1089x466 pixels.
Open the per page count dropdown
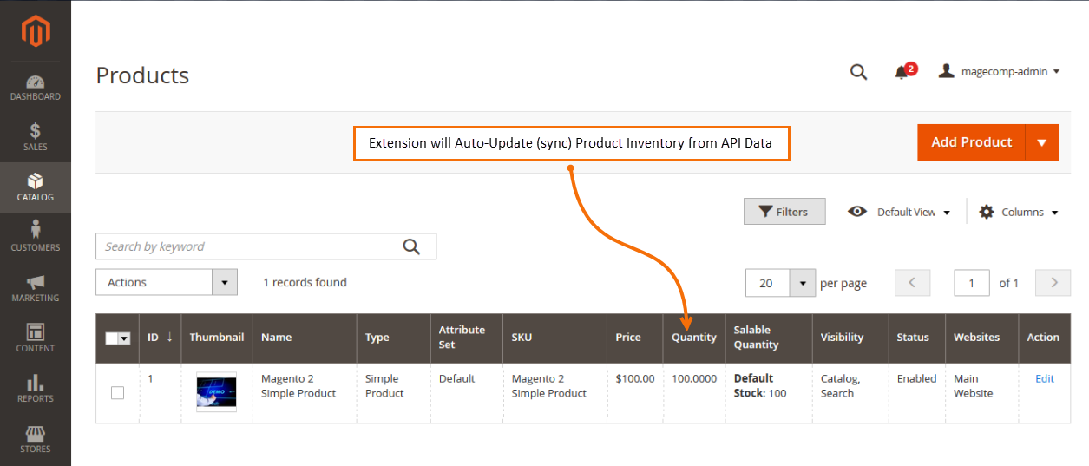(803, 283)
